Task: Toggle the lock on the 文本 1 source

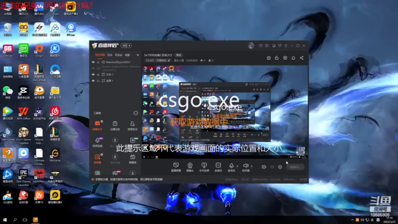Action: [98, 74]
